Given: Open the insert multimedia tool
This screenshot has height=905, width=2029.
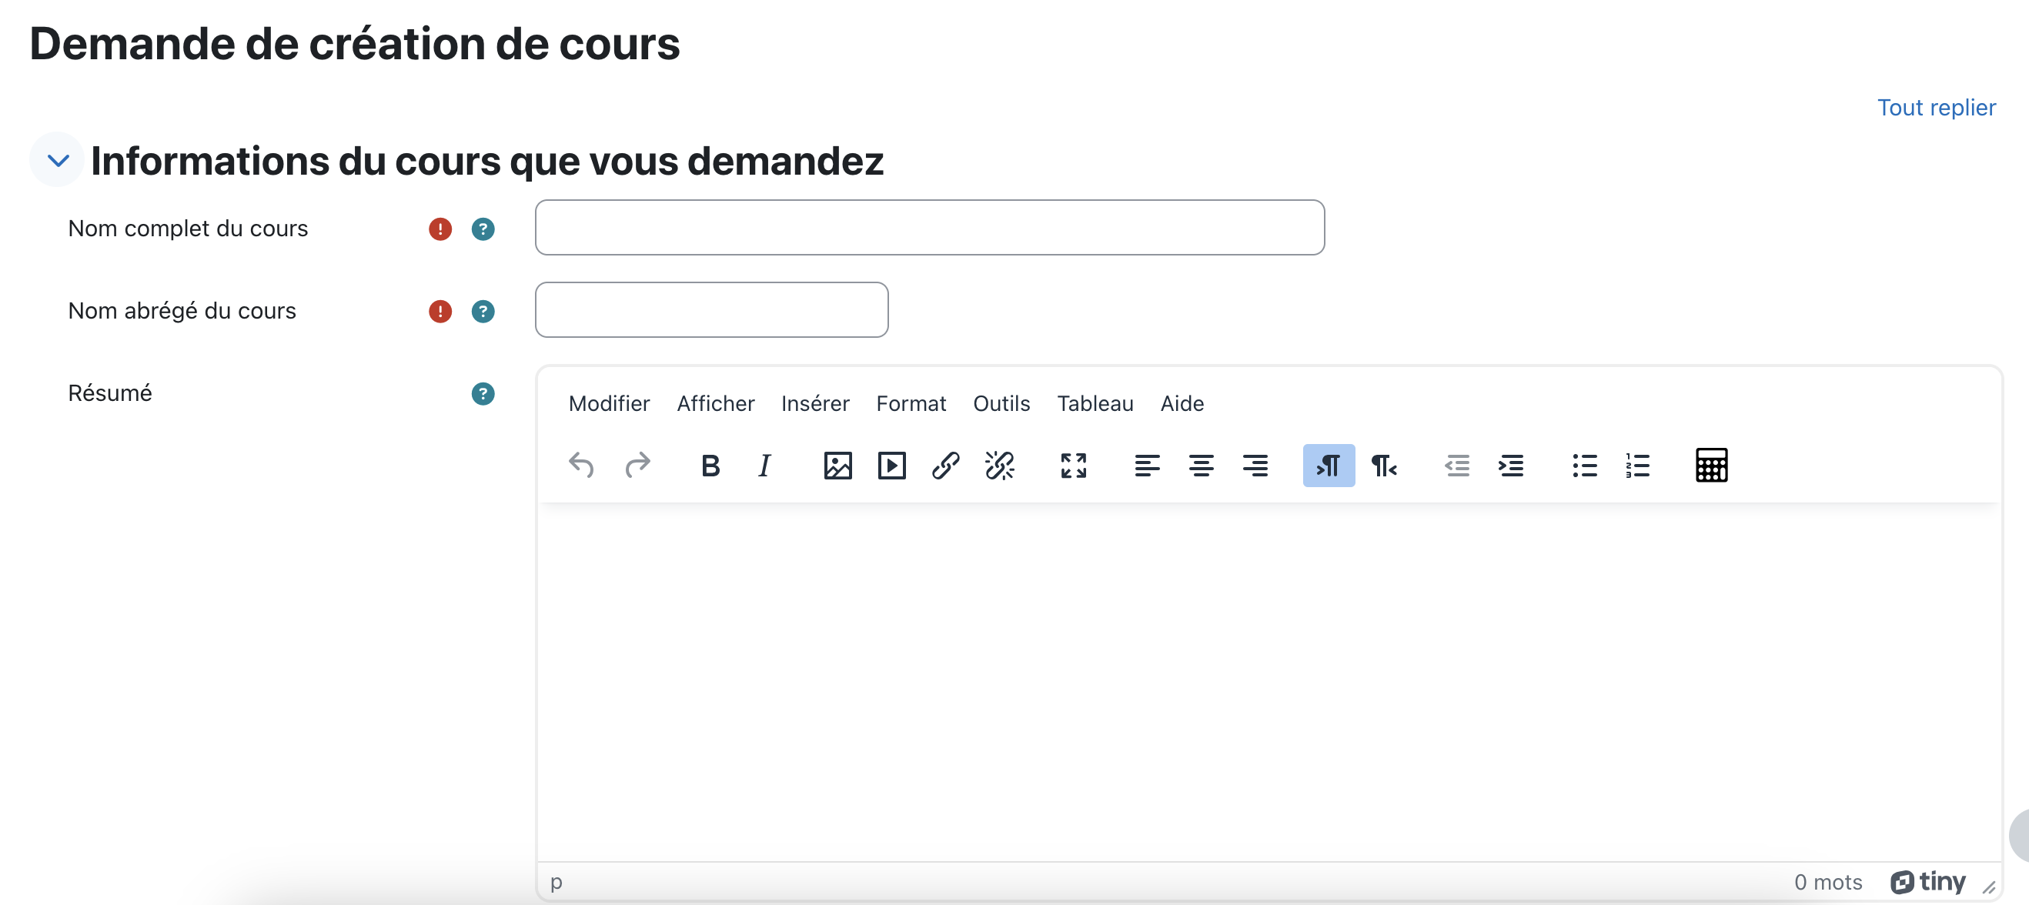Looking at the screenshot, I should [891, 466].
